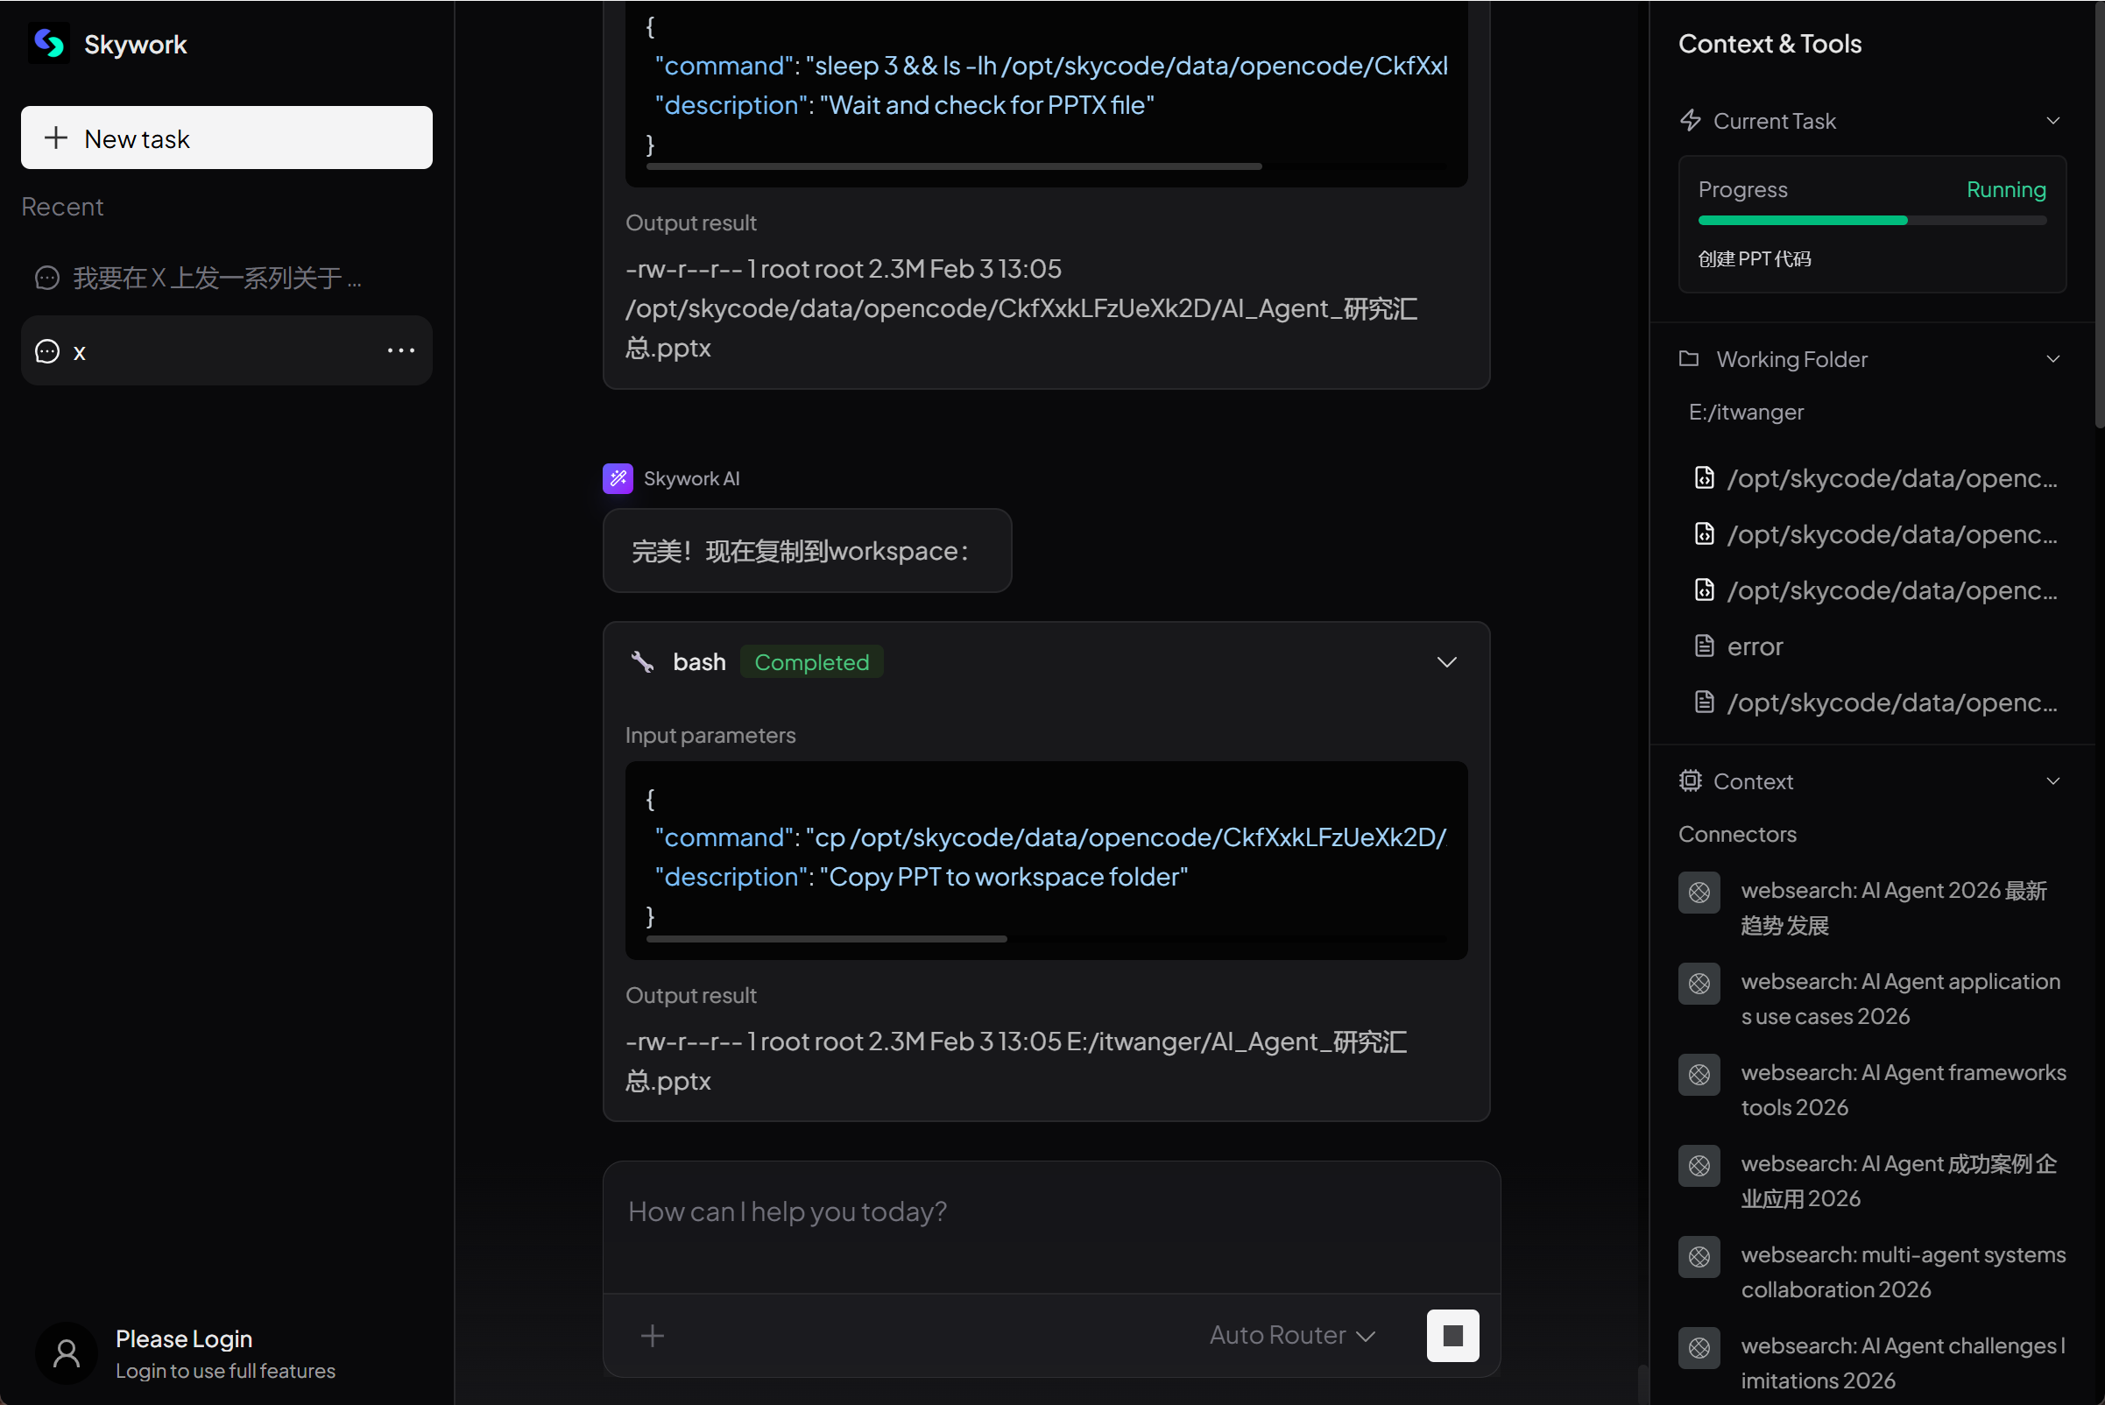Viewport: 2105px width, 1405px height.
Task: Collapse the Context section chevron
Action: point(2052,781)
